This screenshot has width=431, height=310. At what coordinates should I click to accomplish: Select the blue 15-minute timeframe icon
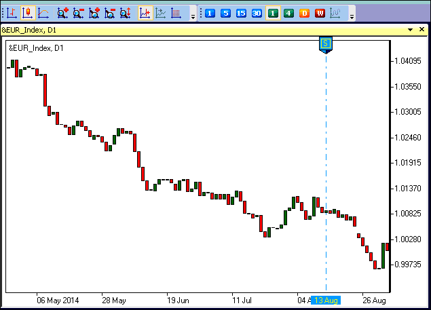coord(241,13)
